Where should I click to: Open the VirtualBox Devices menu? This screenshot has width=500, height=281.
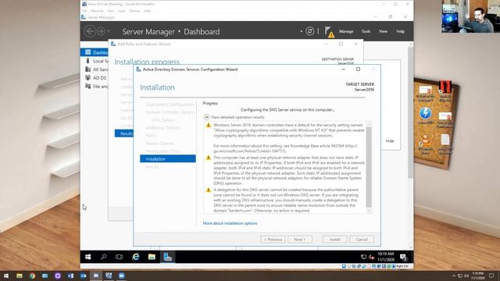(134, 11)
